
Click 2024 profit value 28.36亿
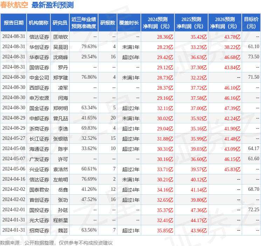pos(165,37)
